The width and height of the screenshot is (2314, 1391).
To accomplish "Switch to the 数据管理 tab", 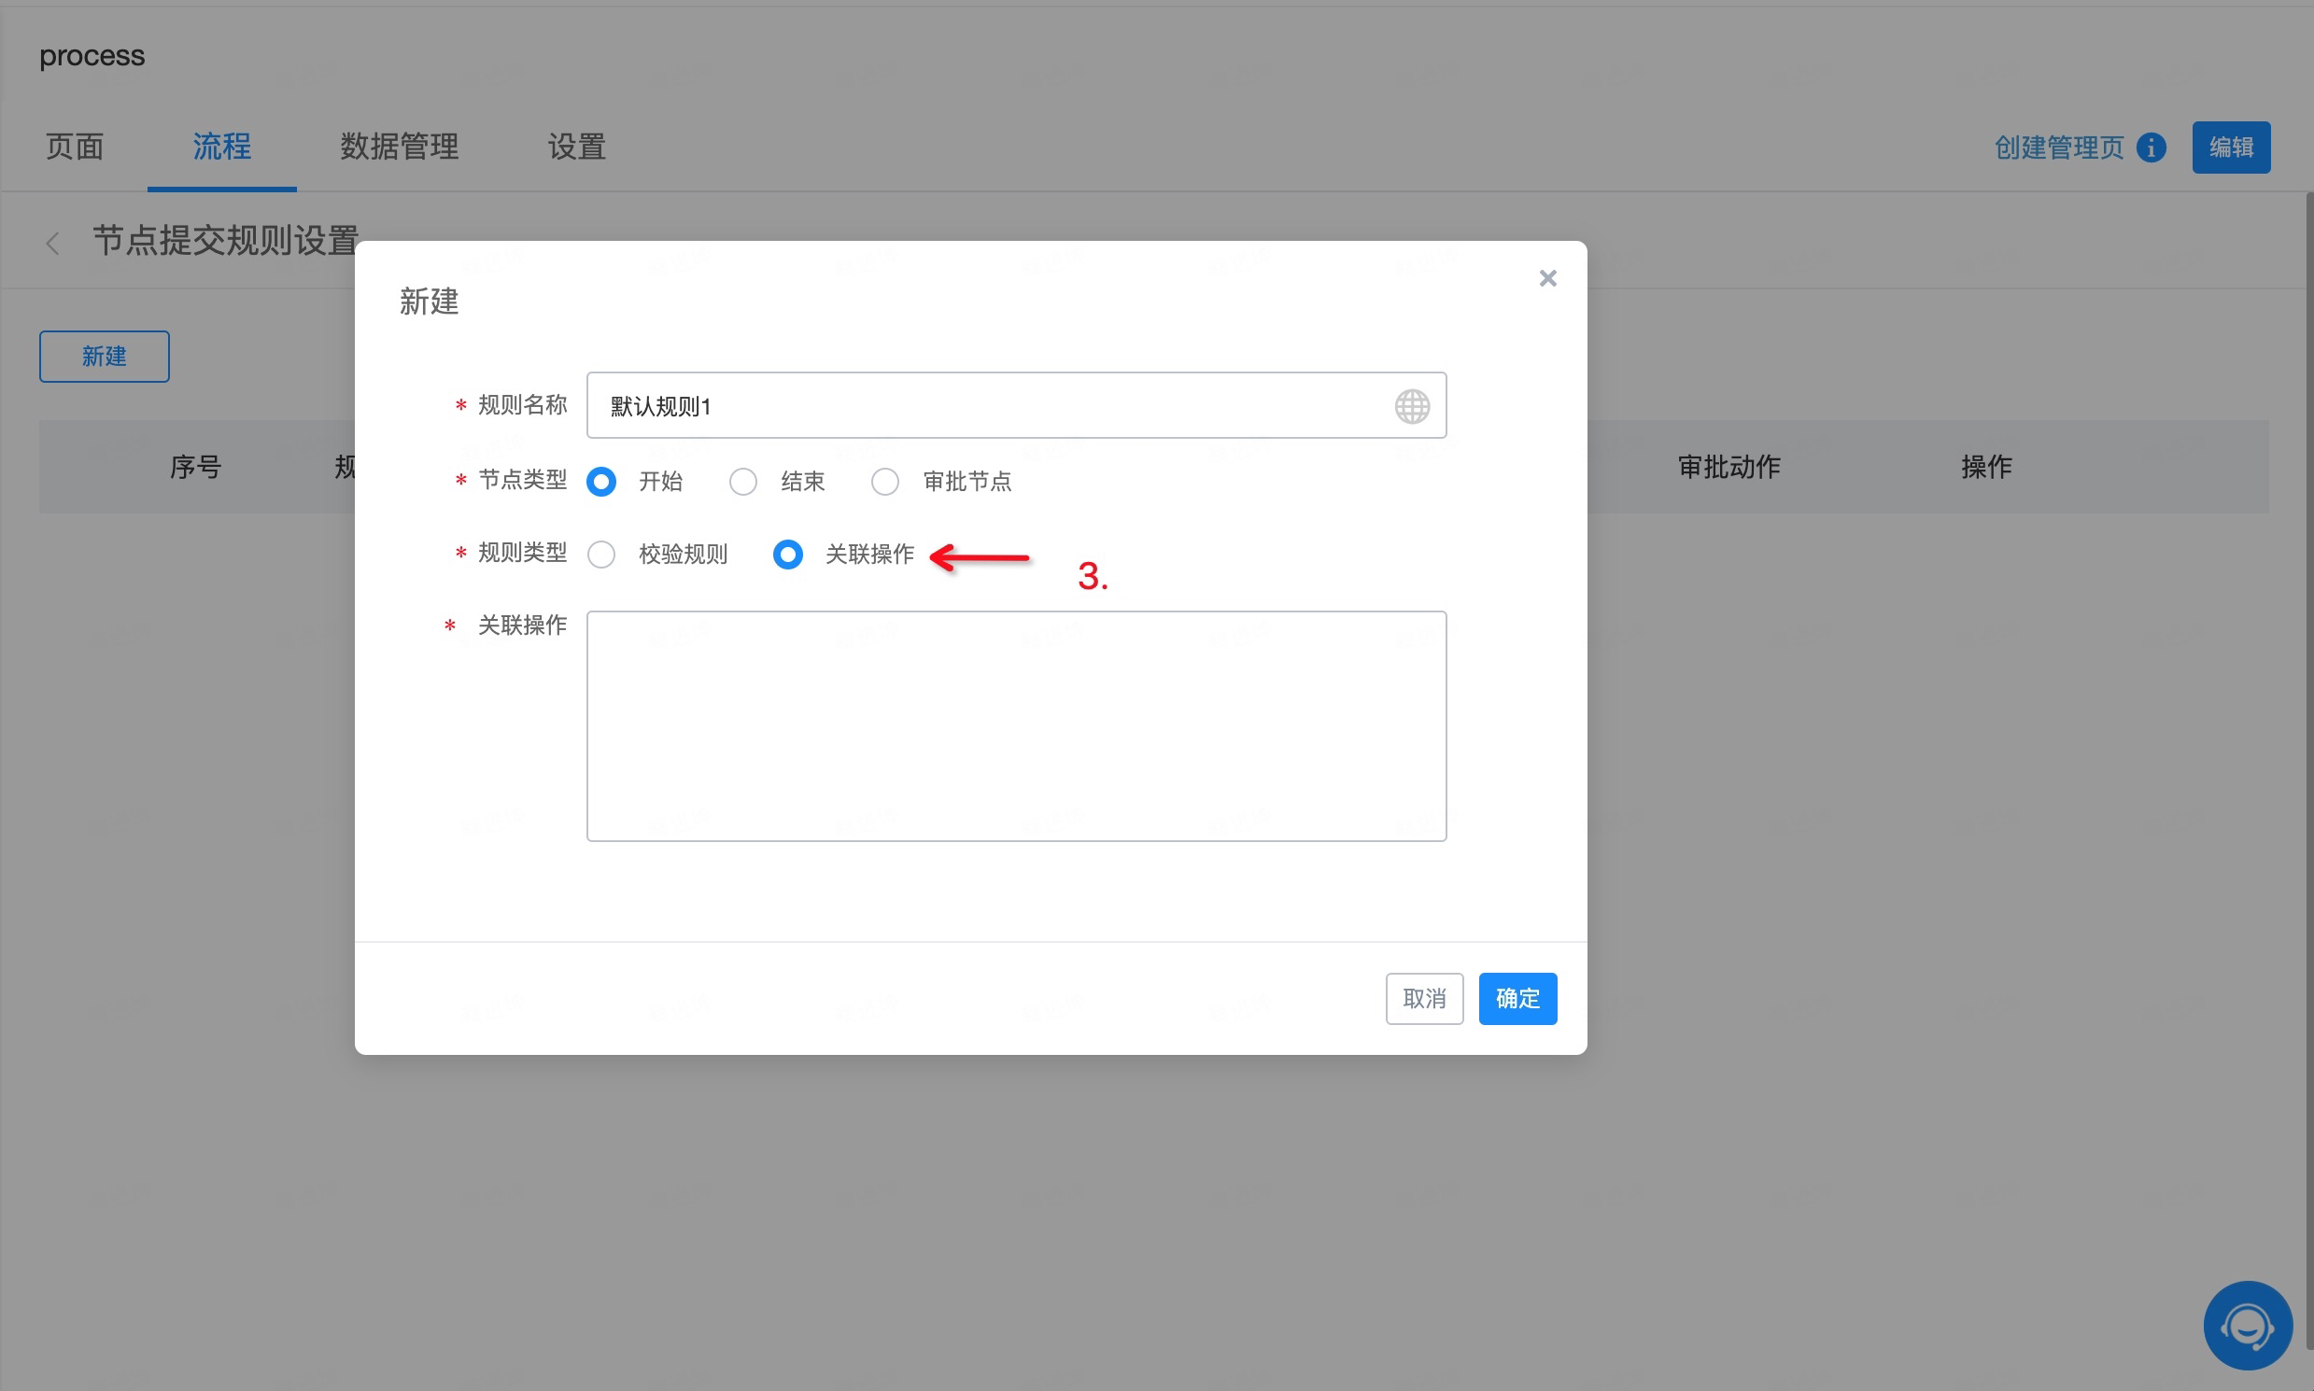I will (x=400, y=148).
